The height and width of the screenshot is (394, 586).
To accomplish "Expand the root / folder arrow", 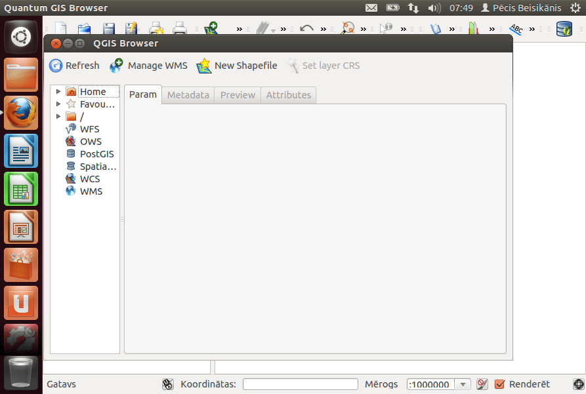I will [x=58, y=117].
